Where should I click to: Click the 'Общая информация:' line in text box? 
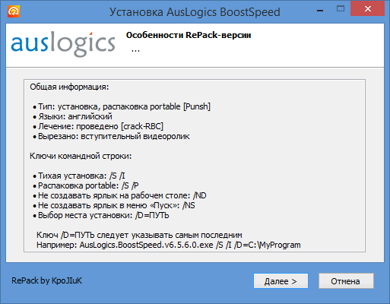pos(69,87)
